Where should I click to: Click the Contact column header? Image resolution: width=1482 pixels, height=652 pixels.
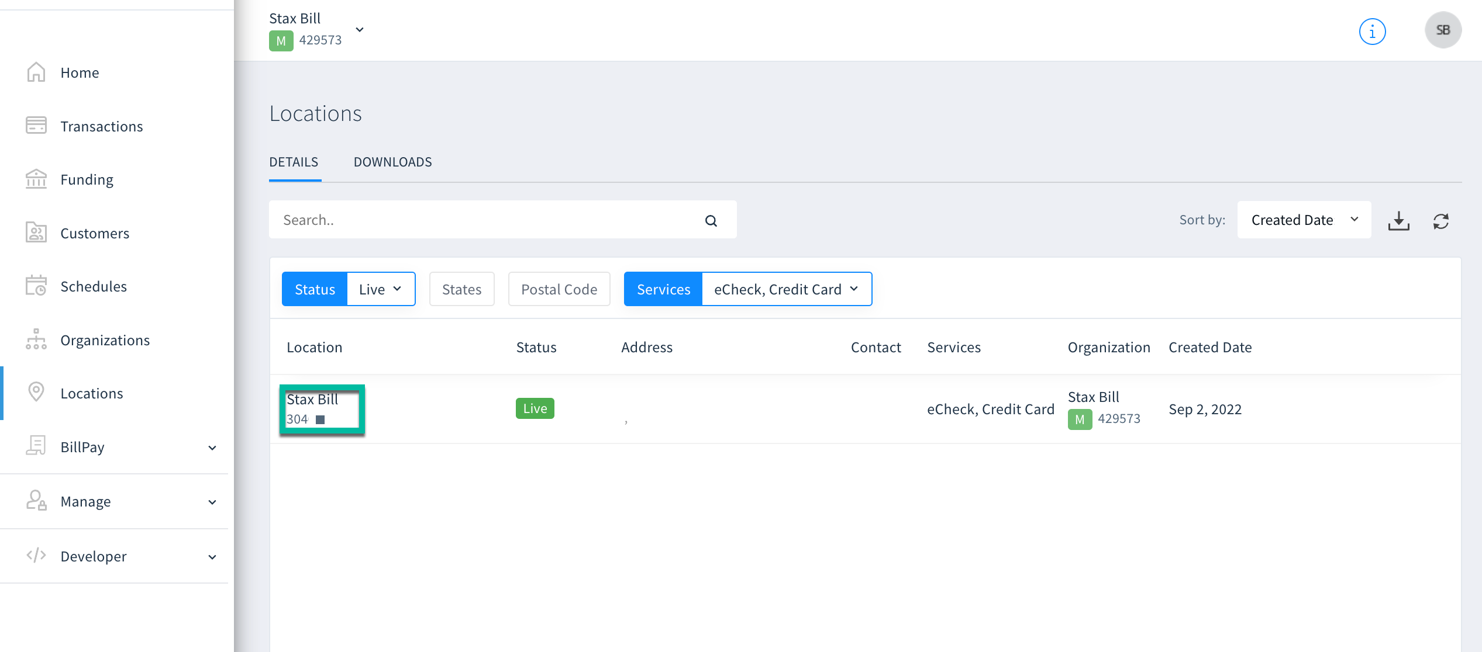876,347
